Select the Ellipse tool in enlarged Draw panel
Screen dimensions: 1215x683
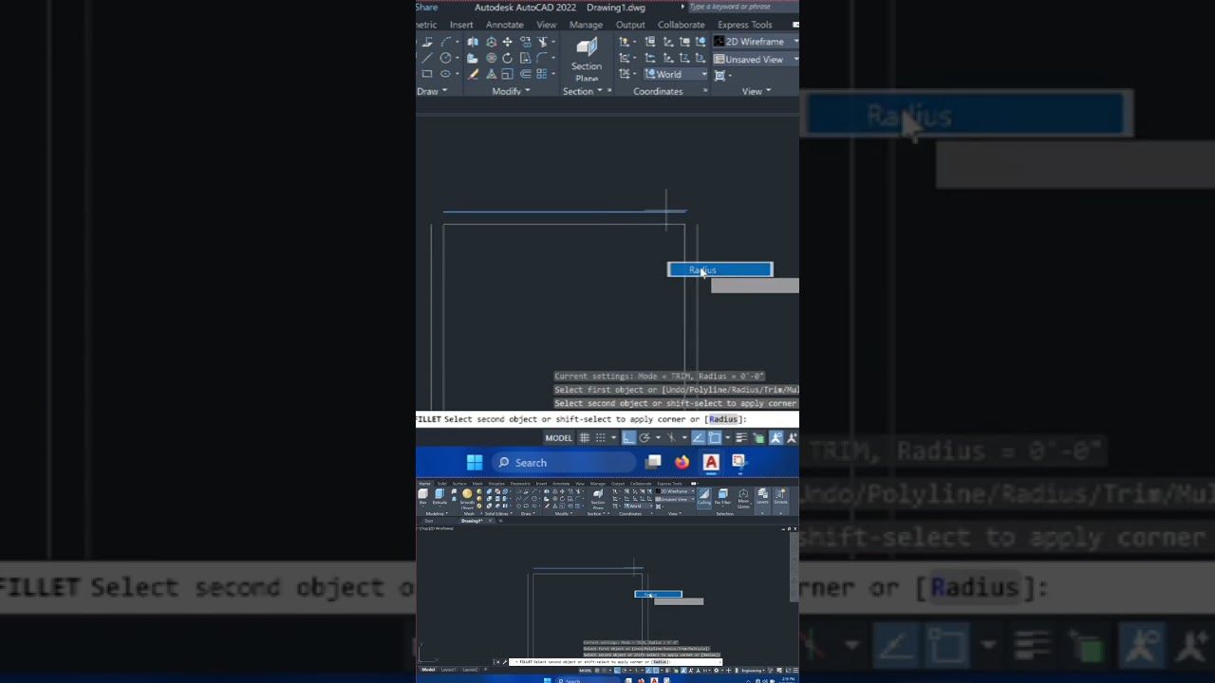(x=445, y=73)
